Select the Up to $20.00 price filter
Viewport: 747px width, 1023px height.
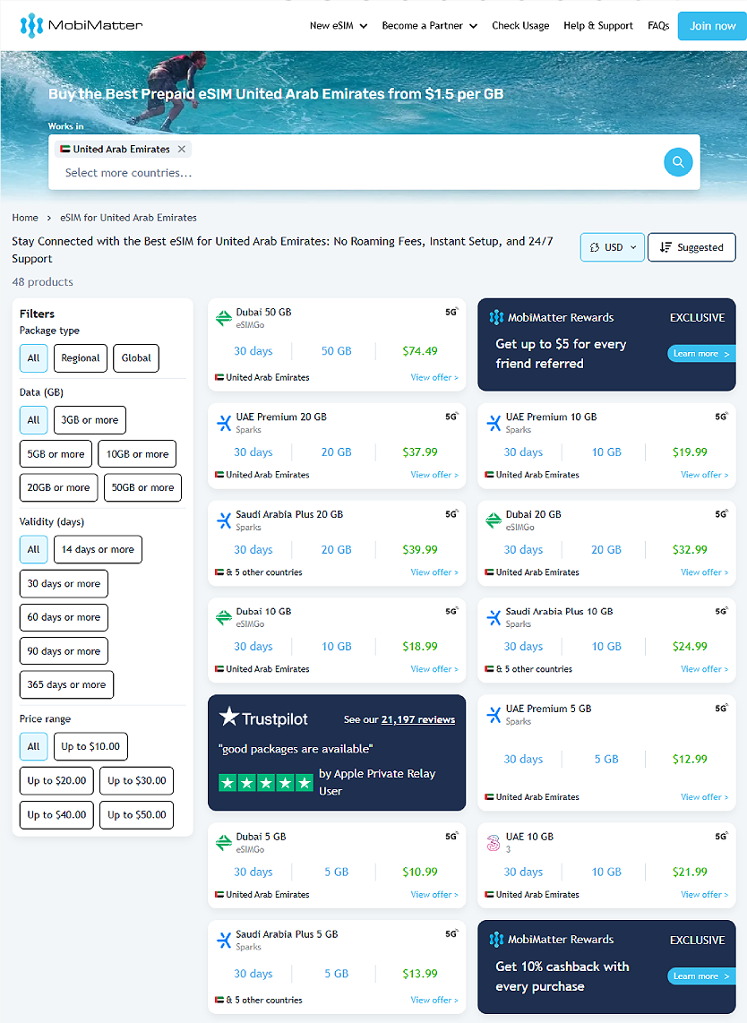pos(56,781)
